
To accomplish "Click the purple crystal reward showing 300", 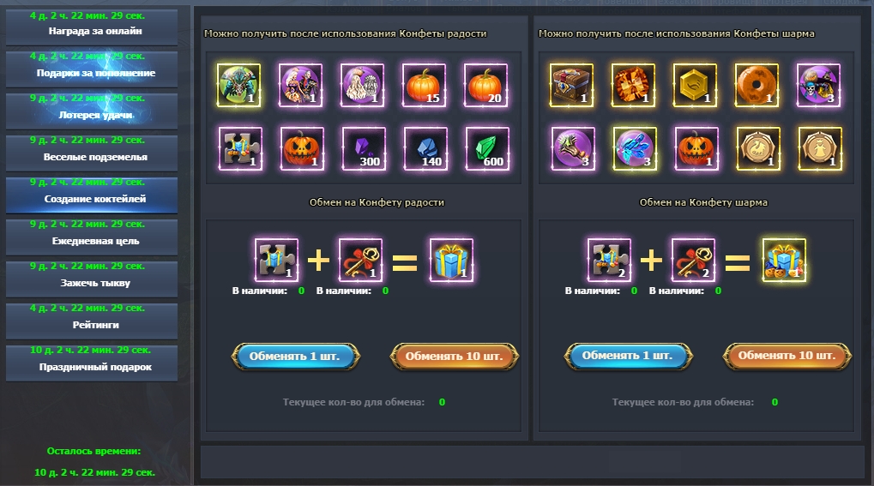I will (x=364, y=149).
